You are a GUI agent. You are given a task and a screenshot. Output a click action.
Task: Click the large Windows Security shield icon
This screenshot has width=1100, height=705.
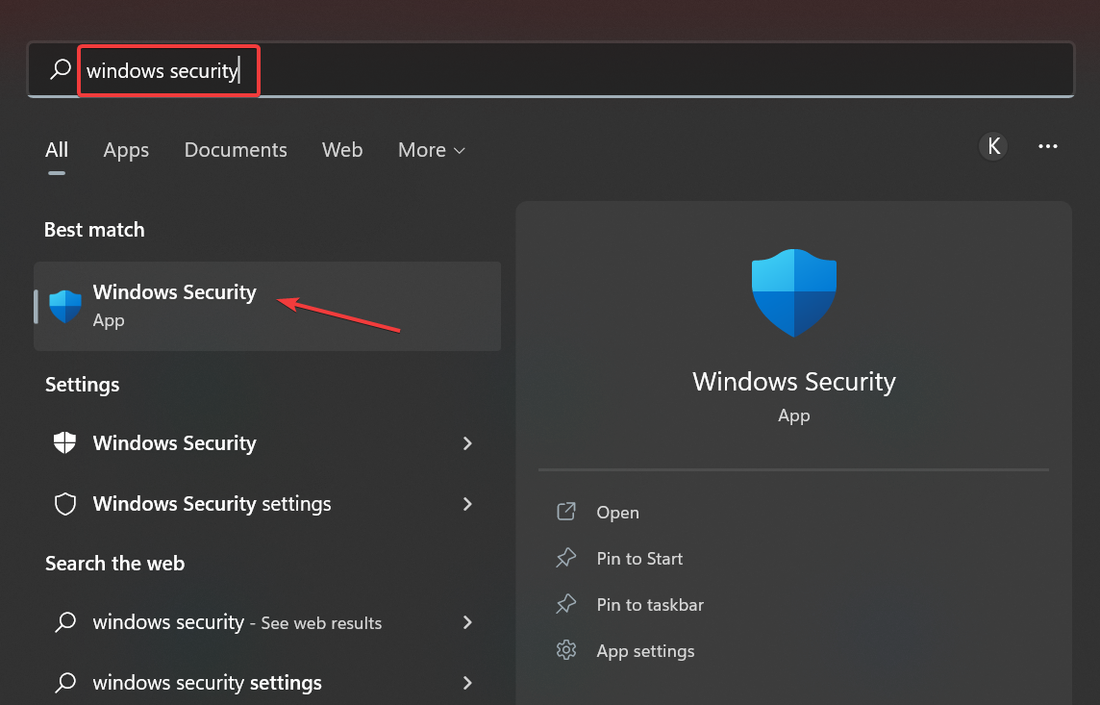pos(793,292)
